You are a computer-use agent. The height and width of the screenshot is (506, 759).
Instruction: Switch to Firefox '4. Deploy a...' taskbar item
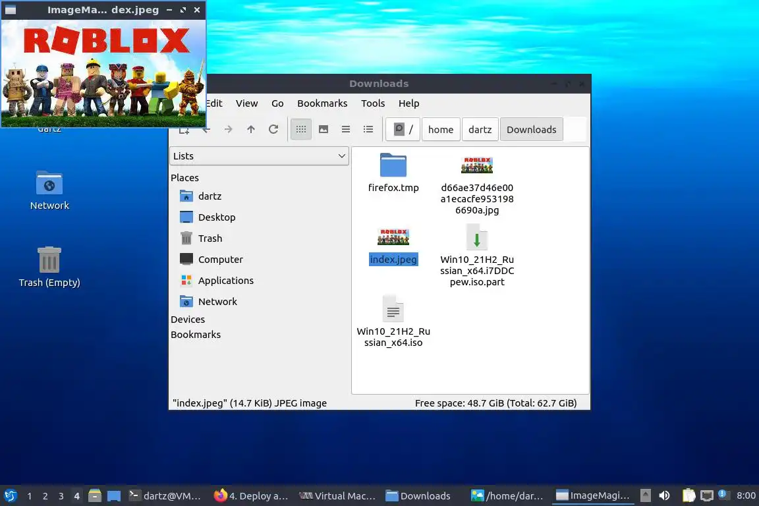click(x=251, y=495)
